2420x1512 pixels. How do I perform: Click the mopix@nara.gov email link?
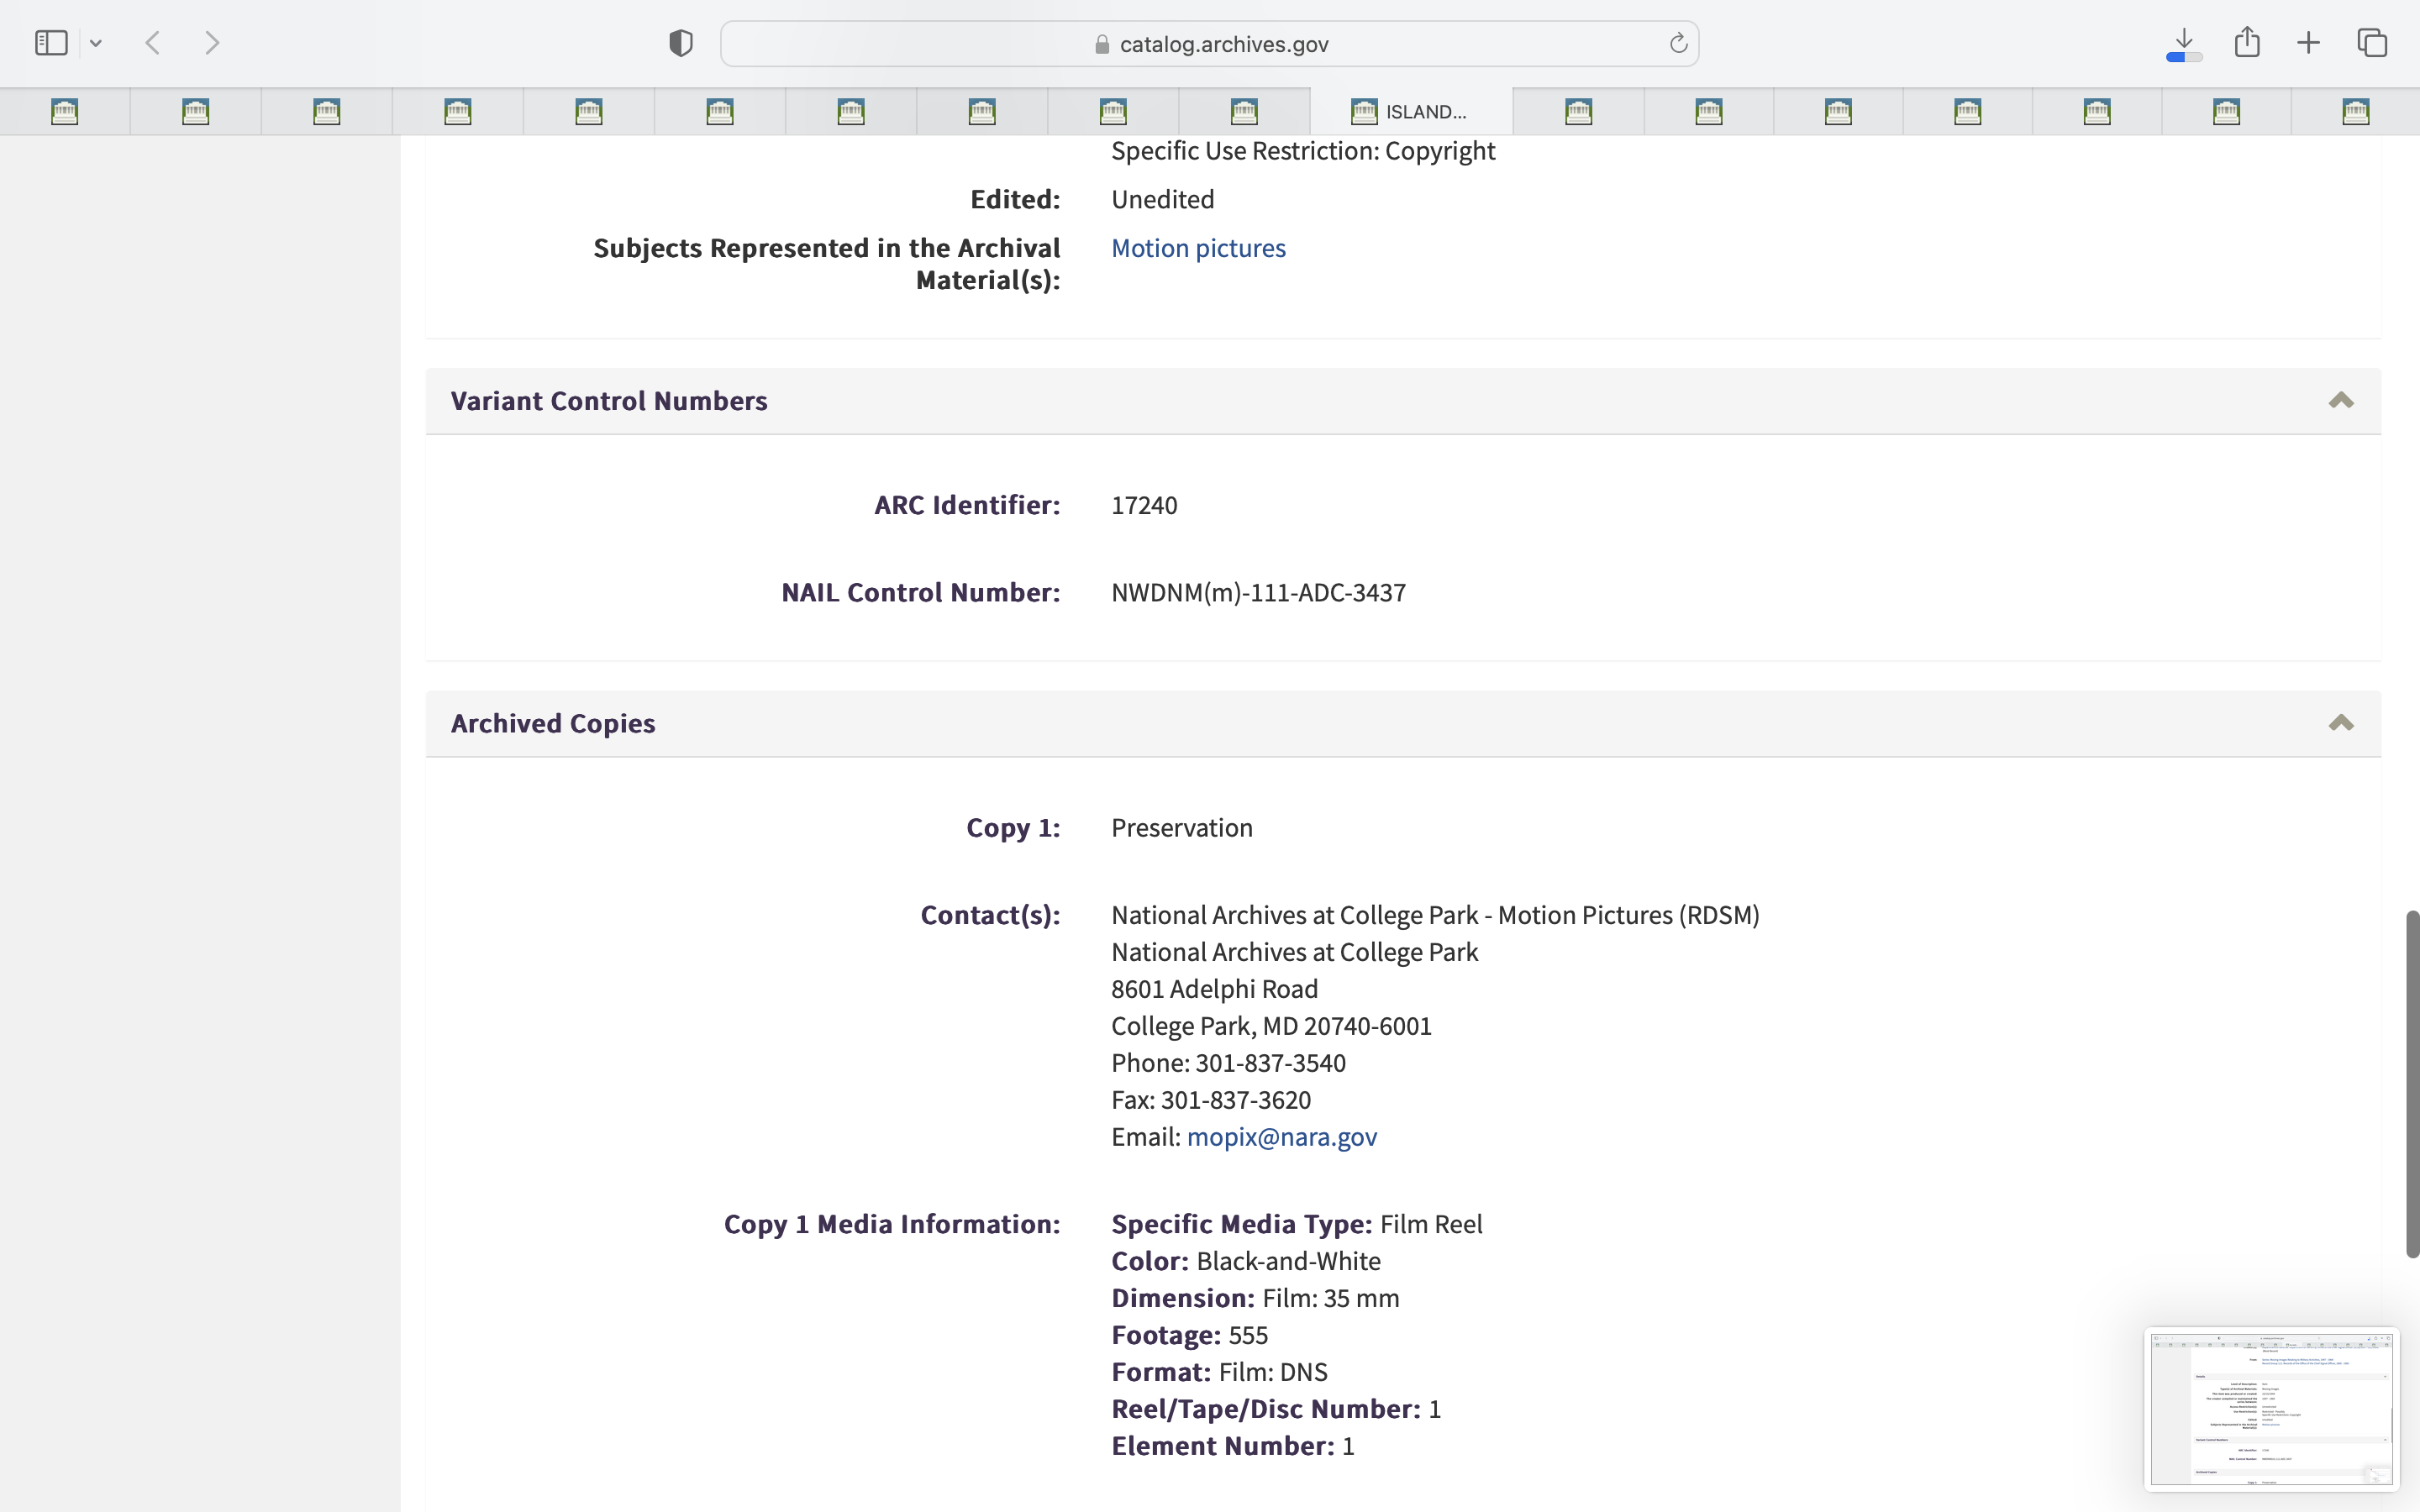click(1281, 1137)
